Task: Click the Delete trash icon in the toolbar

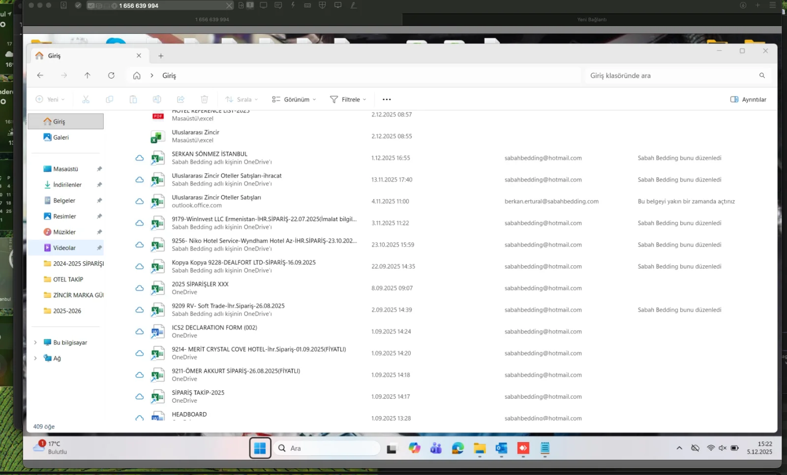Action: click(x=205, y=100)
